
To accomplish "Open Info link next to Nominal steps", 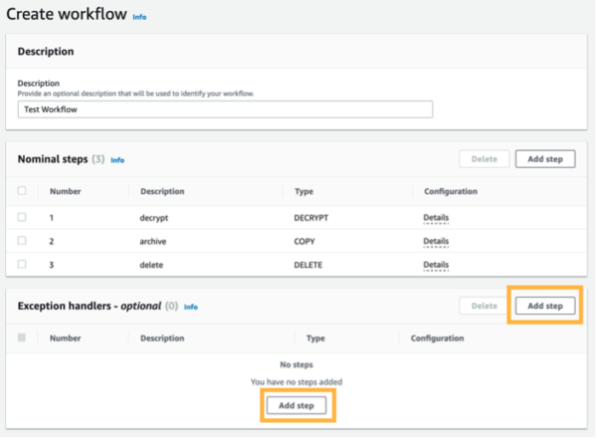I will (x=118, y=160).
